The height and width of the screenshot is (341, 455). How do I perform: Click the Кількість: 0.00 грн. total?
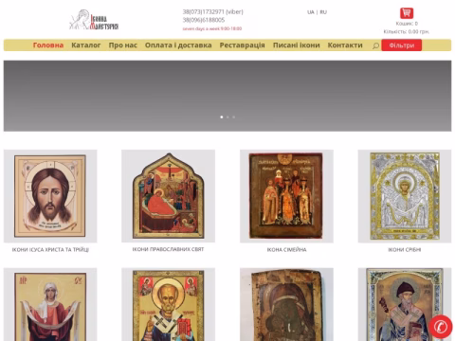[x=407, y=31]
